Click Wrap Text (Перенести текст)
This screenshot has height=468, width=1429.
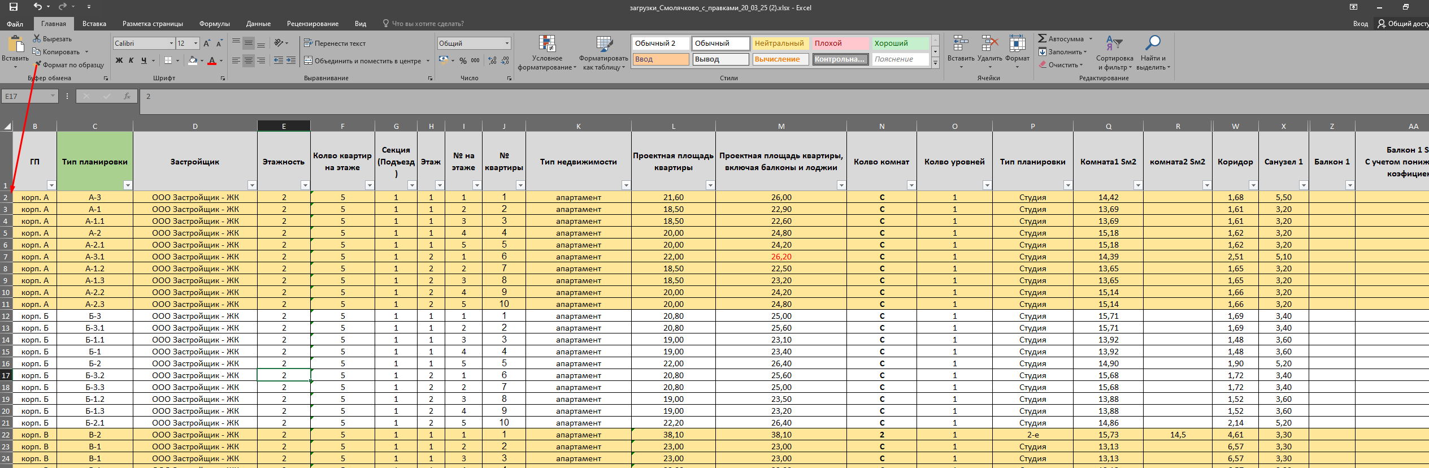click(335, 44)
